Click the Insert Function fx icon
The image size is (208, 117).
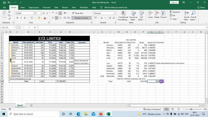35,27
